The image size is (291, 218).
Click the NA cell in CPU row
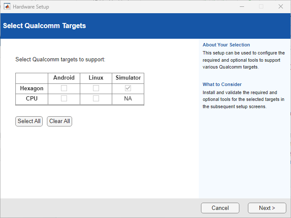128,98
